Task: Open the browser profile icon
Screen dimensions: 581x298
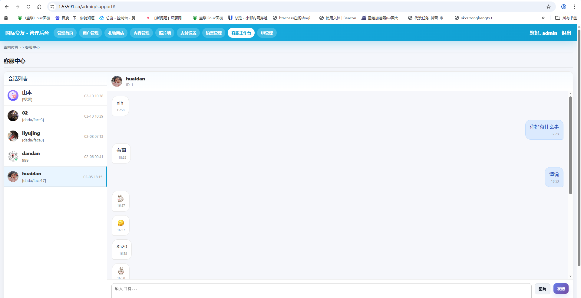Action: [x=563, y=7]
